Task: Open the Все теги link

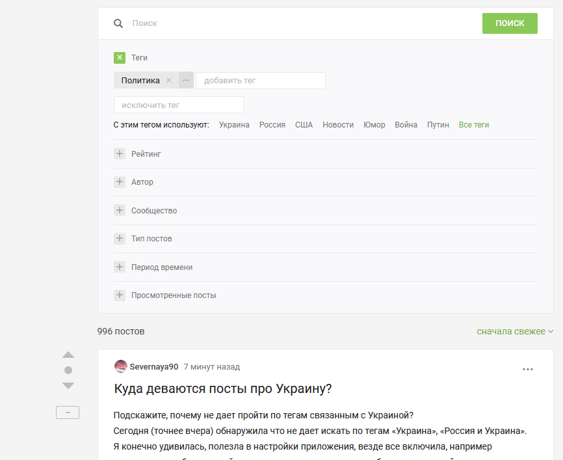Action: (x=474, y=125)
